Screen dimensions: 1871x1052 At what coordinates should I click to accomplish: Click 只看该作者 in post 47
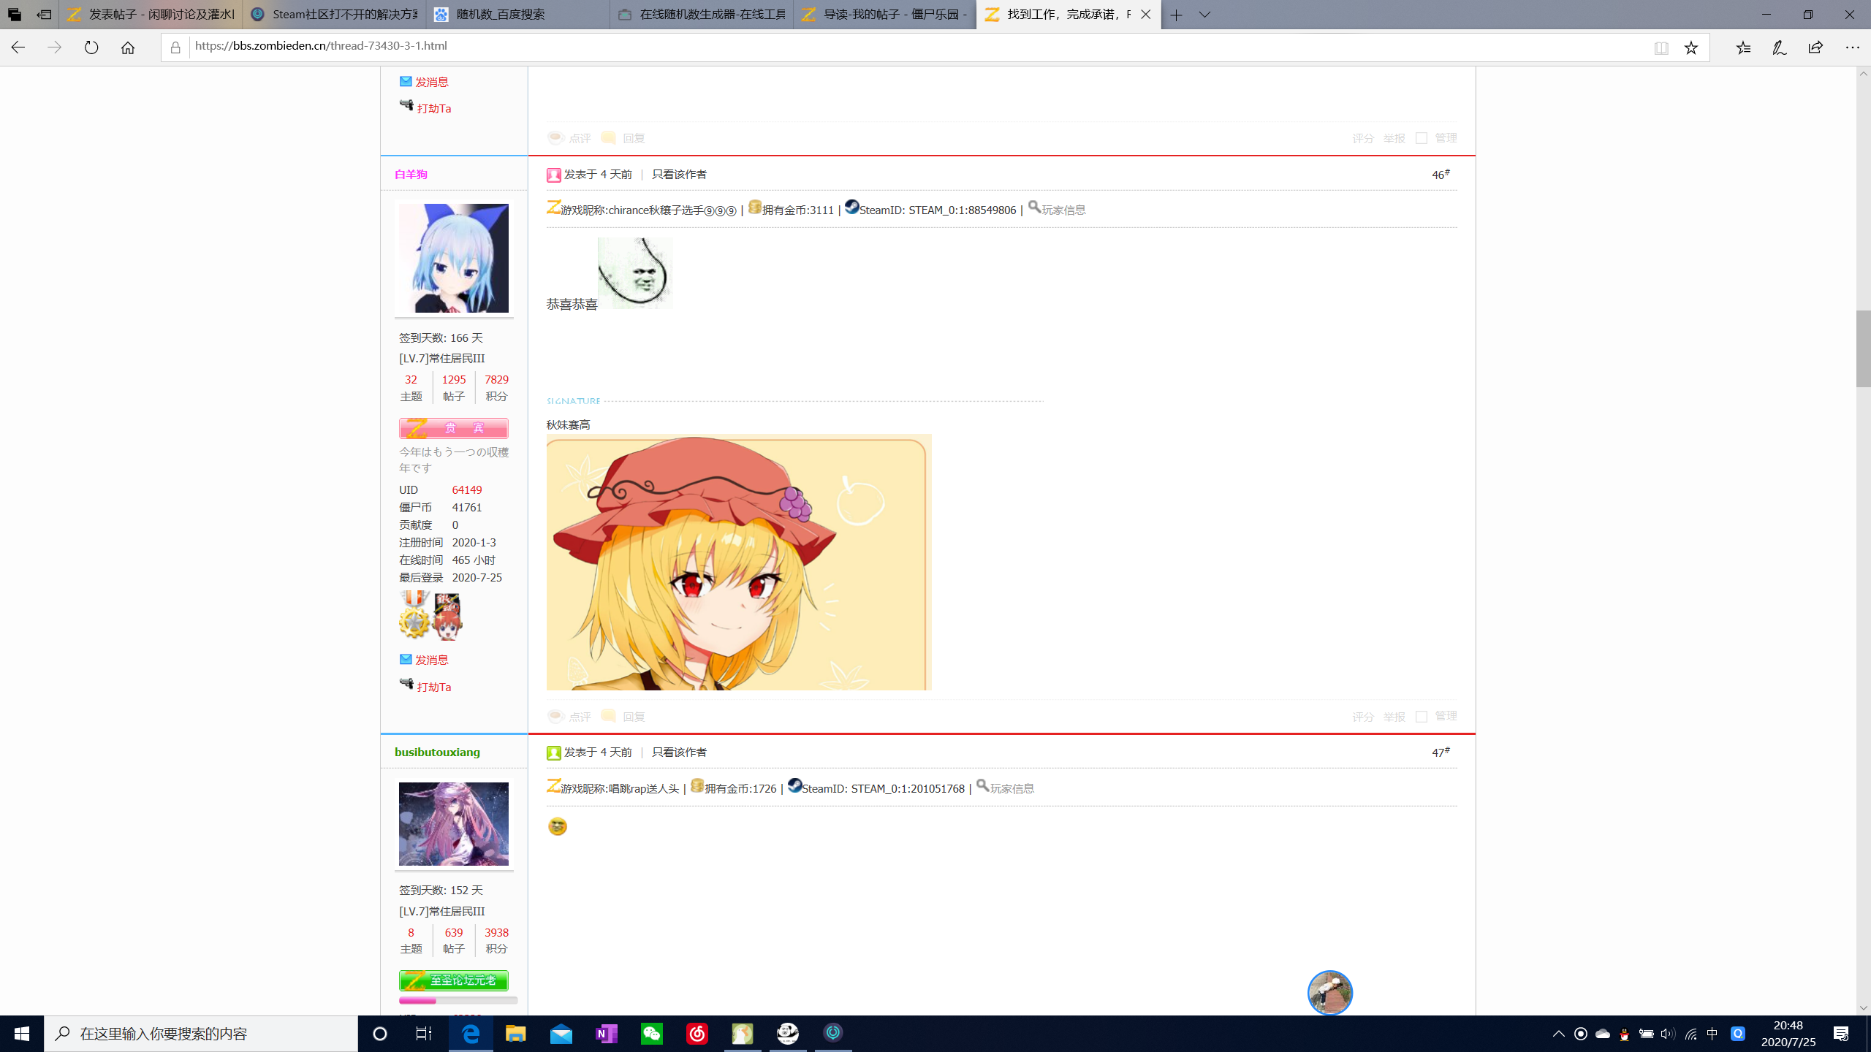coord(679,752)
